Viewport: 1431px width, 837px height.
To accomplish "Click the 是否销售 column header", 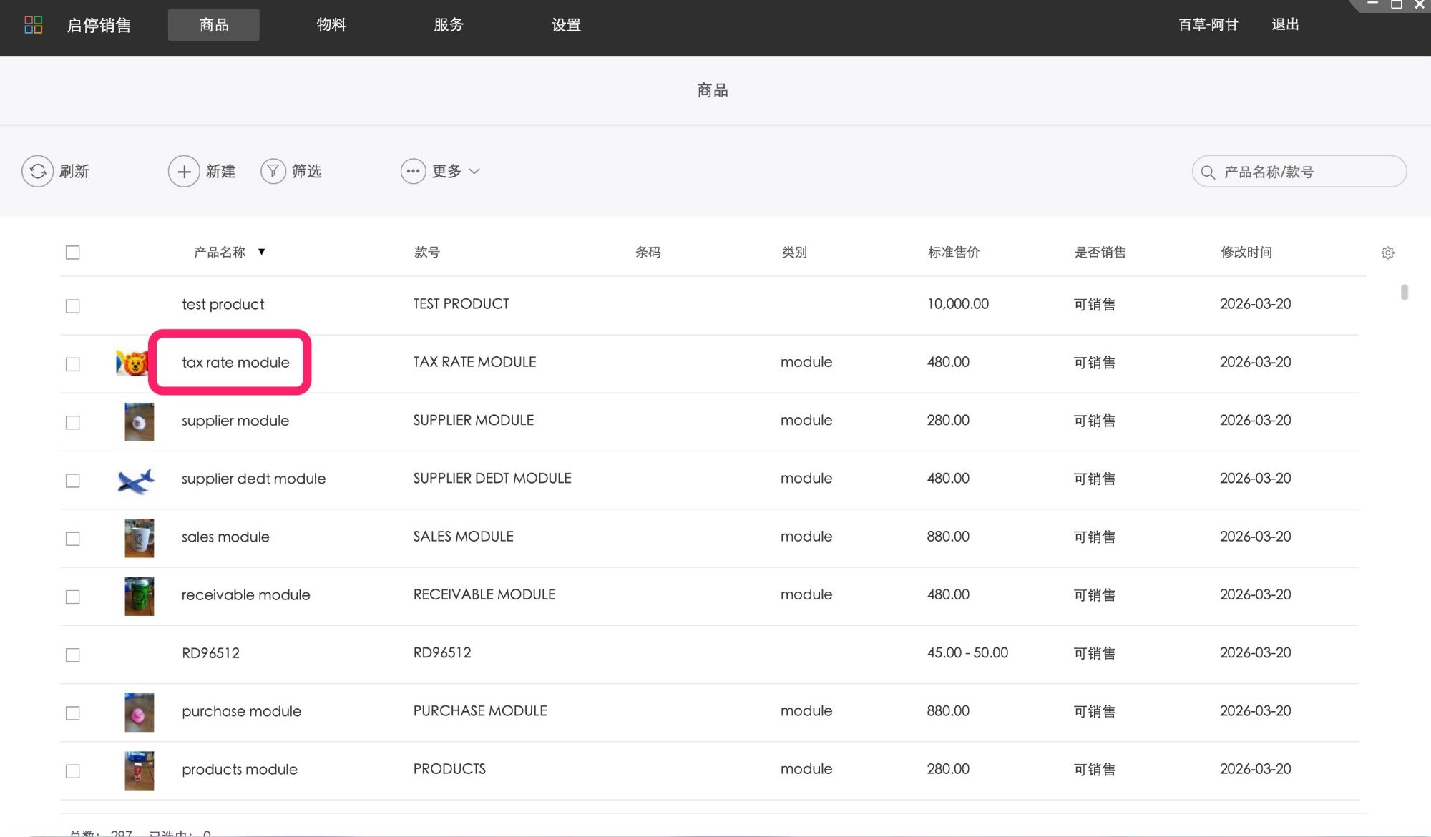I will click(x=1100, y=253).
